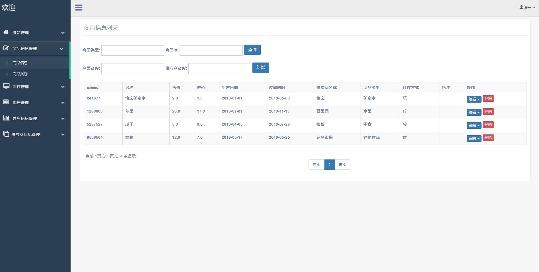
Task: Click the hamburger menu toggle icon
Action: coord(79,8)
